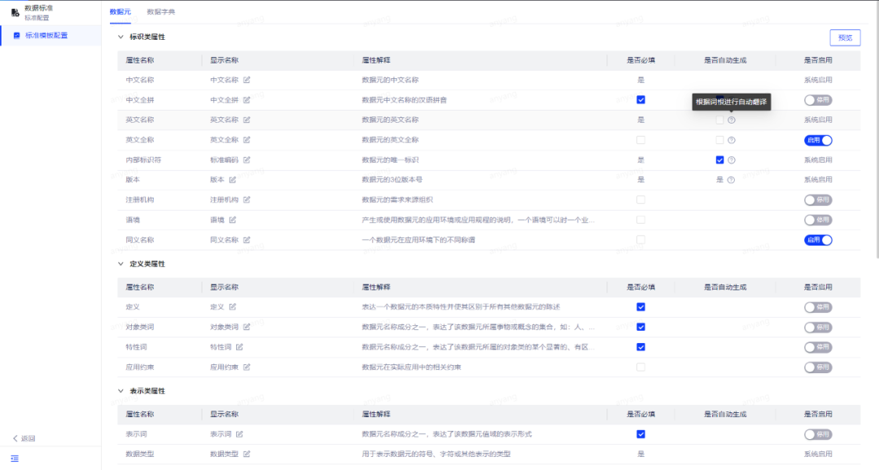Uncheck required checkbox for 特性词

[x=641, y=347]
